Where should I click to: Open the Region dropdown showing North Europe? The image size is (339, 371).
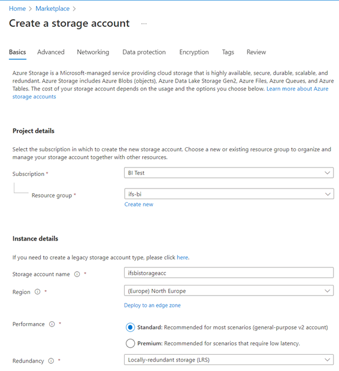pyautogui.click(x=229, y=291)
